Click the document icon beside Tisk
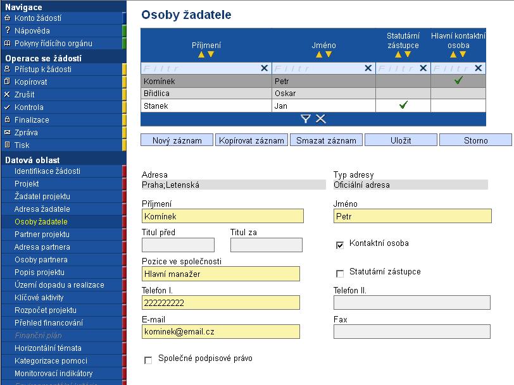This screenshot has height=385, width=514. coord(7,145)
